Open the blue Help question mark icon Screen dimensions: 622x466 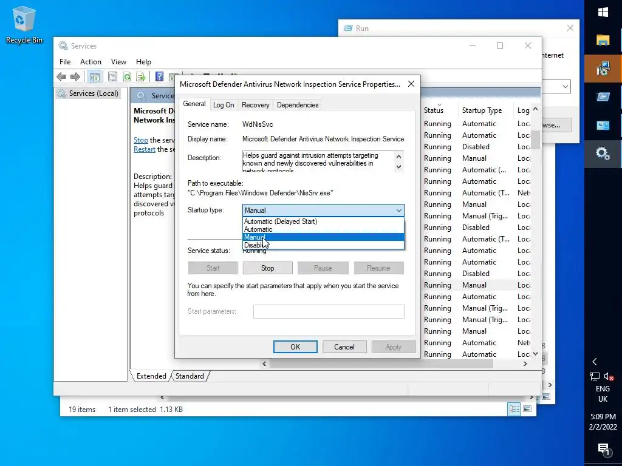(160, 76)
